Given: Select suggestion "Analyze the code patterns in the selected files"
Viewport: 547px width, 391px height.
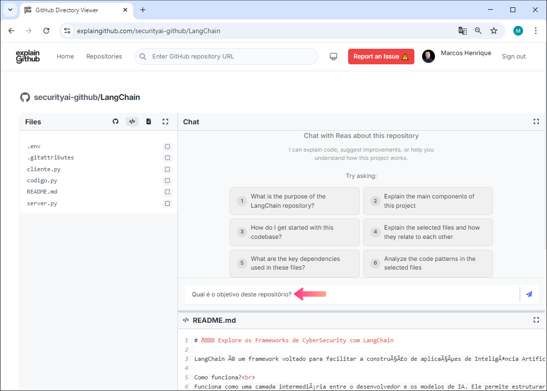Looking at the screenshot, I should [x=428, y=263].
